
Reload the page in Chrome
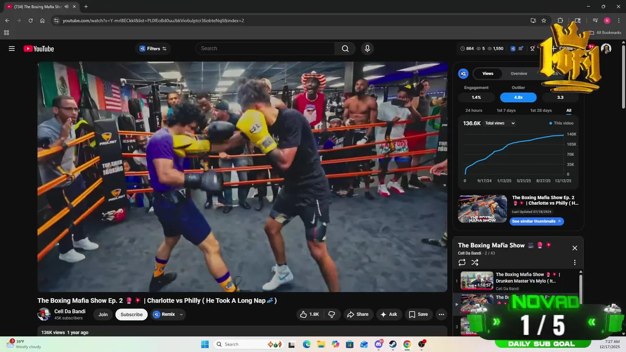(30, 21)
